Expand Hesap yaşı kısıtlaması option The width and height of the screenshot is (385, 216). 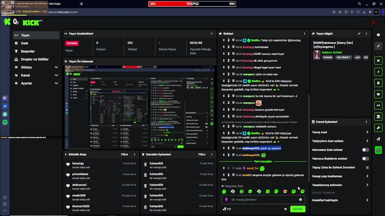pyautogui.click(x=340, y=176)
